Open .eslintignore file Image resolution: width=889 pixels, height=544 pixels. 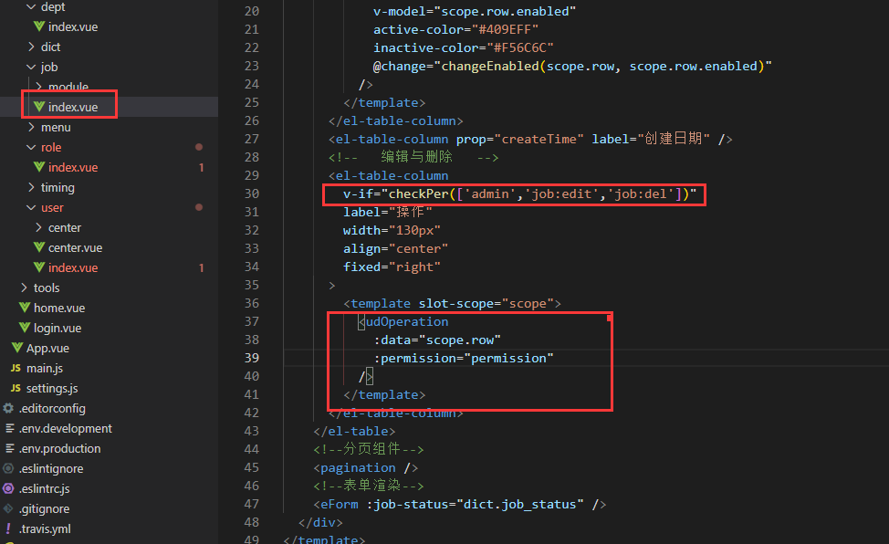(x=51, y=468)
